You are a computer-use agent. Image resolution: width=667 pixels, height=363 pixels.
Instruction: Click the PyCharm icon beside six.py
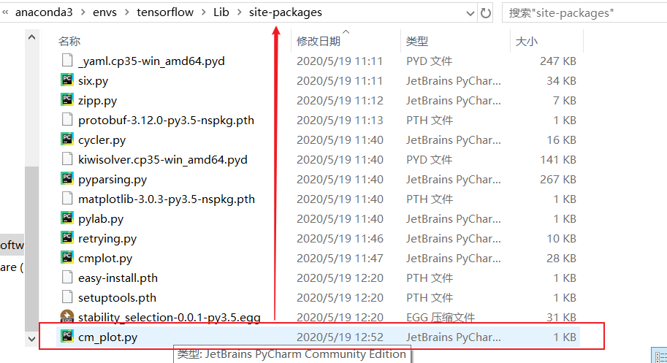67,80
